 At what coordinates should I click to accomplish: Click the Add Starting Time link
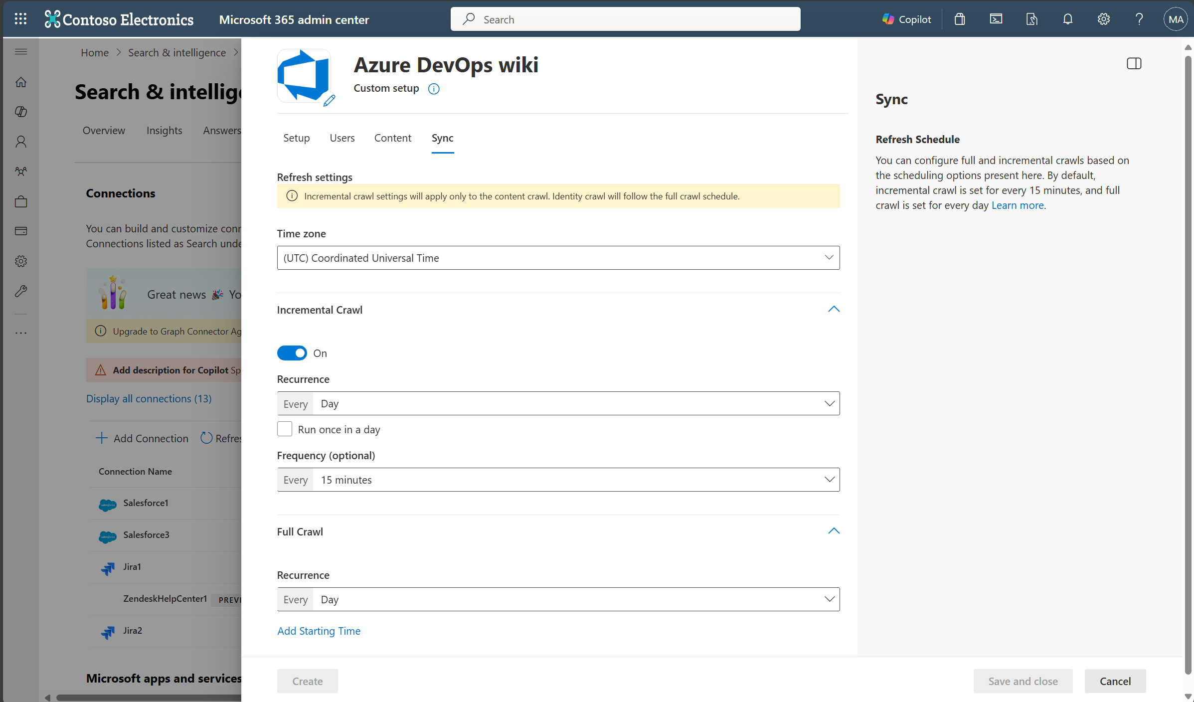pos(319,631)
